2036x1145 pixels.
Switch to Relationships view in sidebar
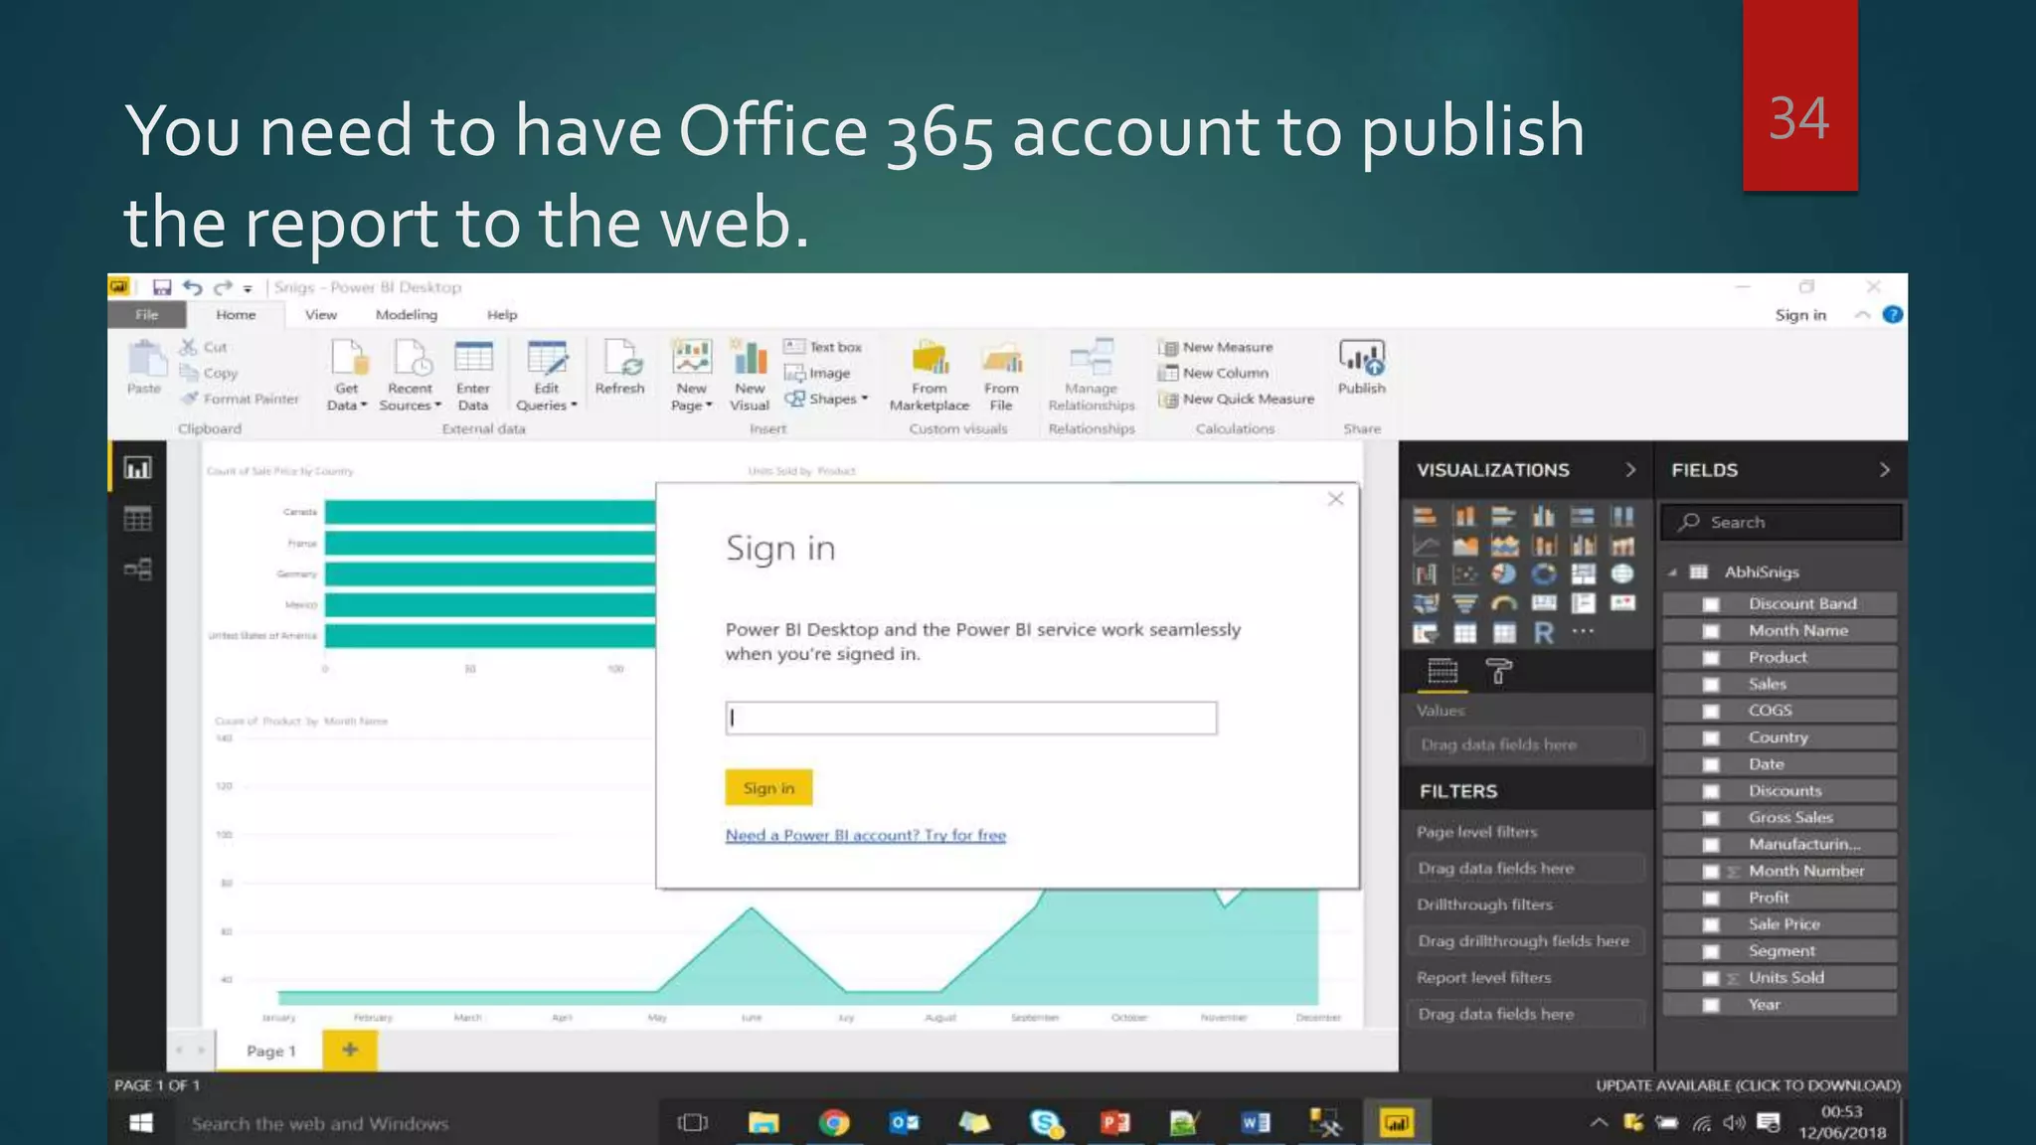coord(137,570)
